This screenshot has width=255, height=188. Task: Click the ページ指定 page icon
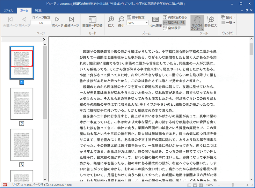pos(33,17)
